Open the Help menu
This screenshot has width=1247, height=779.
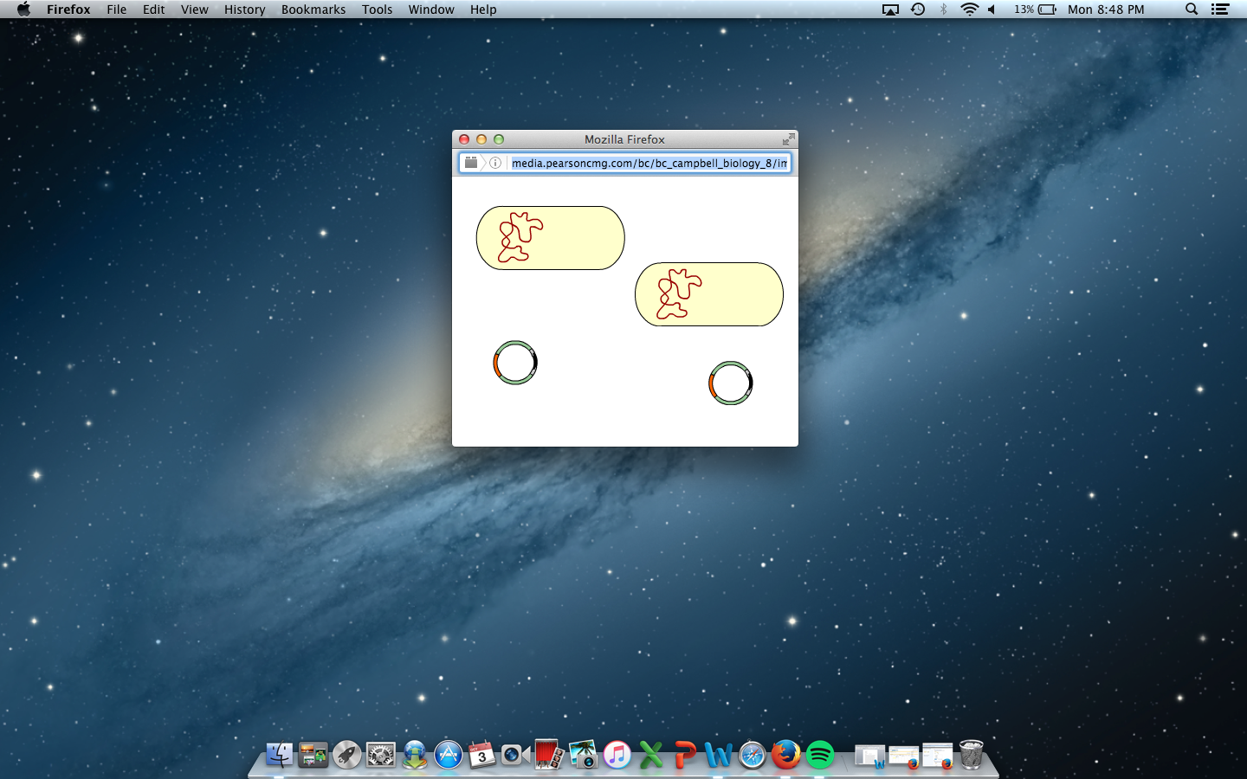tap(483, 10)
